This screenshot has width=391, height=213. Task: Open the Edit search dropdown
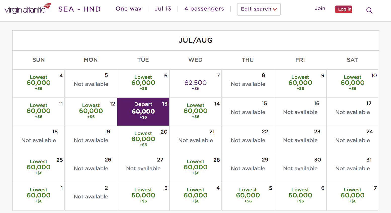(259, 9)
